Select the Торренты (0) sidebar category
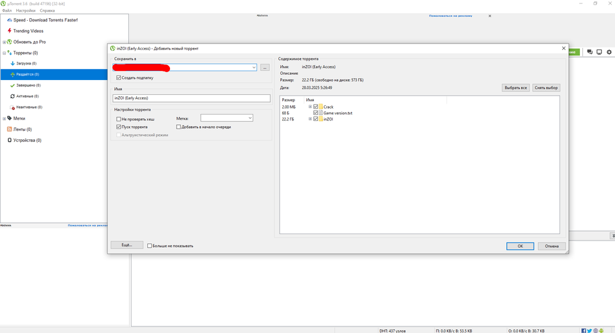615x333 pixels. [x=25, y=53]
